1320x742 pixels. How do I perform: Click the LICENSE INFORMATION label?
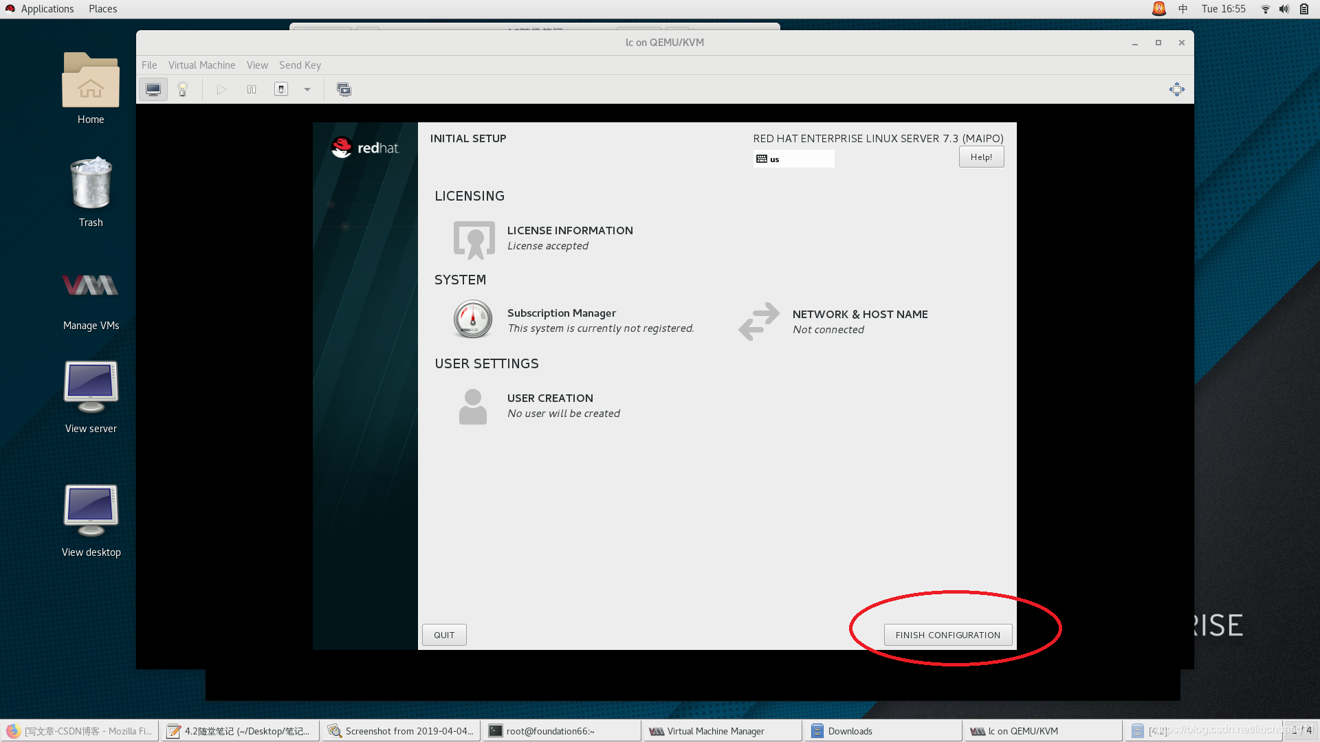[x=570, y=231]
